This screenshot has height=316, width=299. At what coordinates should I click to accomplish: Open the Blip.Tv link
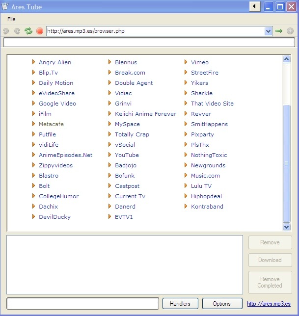(49, 73)
